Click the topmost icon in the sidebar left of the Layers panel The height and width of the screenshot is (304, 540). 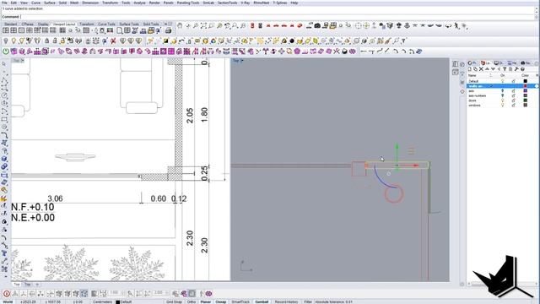point(456,64)
